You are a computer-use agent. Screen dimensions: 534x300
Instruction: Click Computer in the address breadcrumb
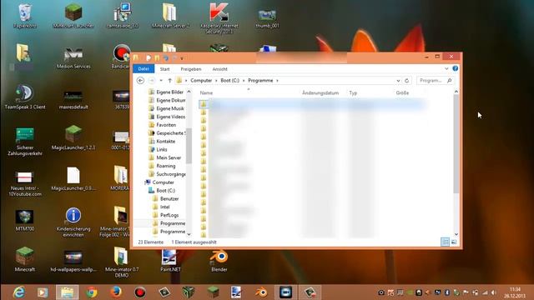[201, 81]
